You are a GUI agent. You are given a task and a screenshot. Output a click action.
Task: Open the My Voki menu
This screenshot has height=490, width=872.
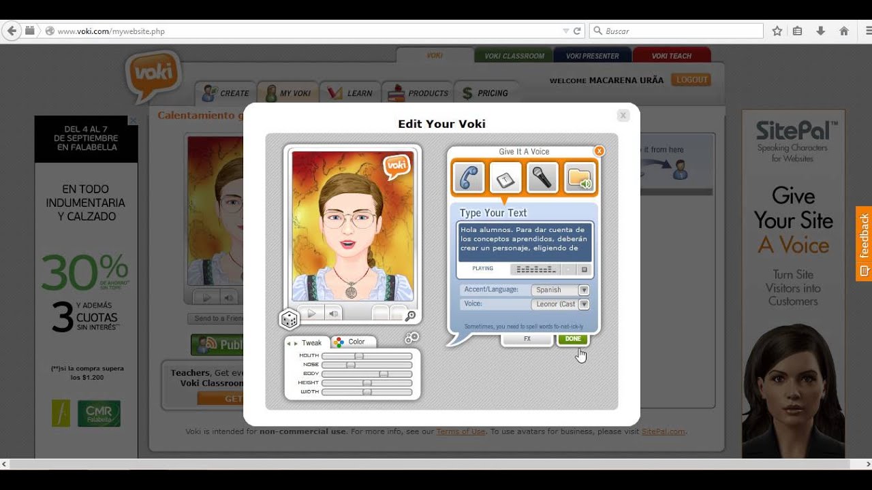point(288,93)
